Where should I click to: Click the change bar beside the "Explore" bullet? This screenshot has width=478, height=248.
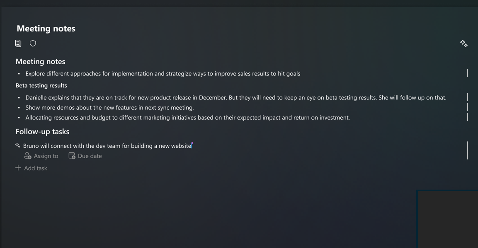(x=468, y=73)
